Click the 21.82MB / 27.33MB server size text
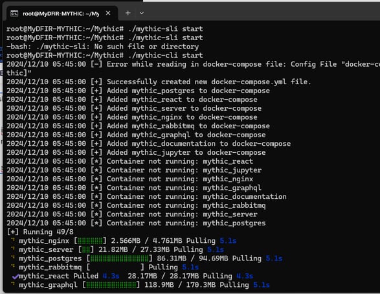 tap(134, 250)
